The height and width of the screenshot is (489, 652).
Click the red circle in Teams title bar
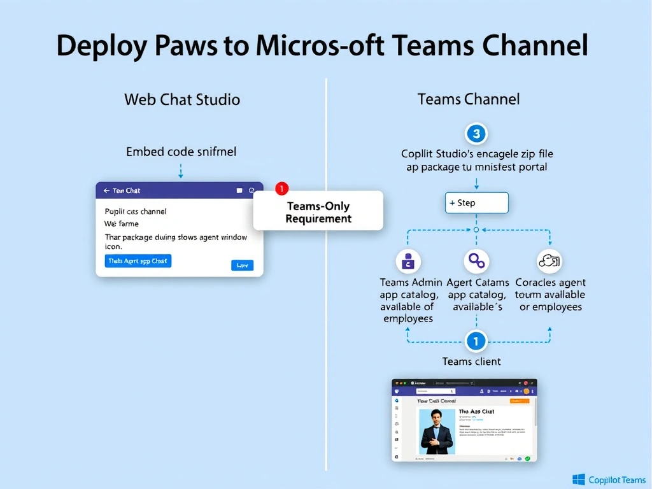(x=525, y=383)
